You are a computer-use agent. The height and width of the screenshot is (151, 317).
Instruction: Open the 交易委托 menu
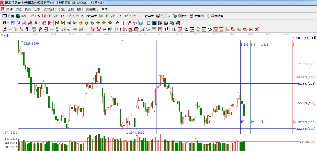point(92,9)
